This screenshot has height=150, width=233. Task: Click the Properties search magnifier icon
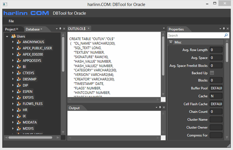(x=226, y=35)
